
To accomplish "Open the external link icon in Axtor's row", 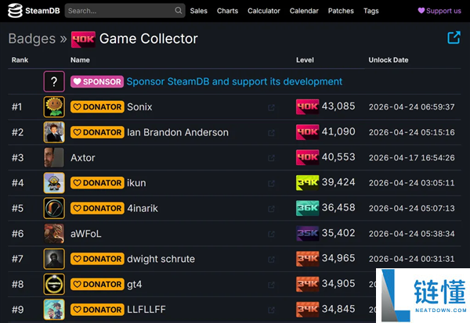I will [271, 158].
